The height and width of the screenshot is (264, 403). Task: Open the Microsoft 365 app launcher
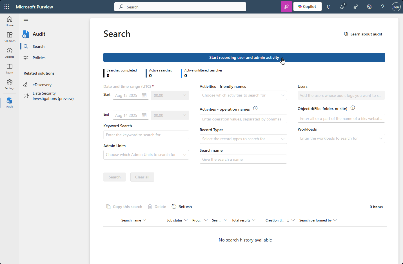pyautogui.click(x=6, y=6)
